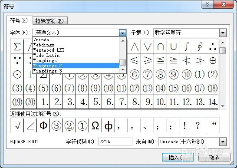The image size is (237, 168).
Task: Click the 数学运算符 subset field
Action: [x=186, y=33]
